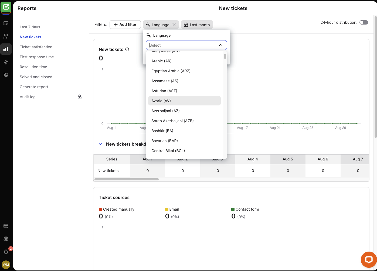
Task: Click the New tickets info icon
Action: point(127,49)
